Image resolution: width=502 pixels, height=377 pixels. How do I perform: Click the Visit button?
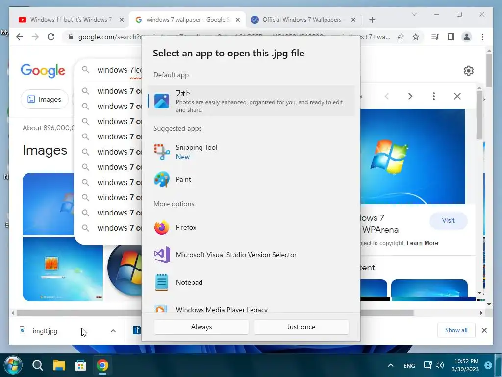448,220
